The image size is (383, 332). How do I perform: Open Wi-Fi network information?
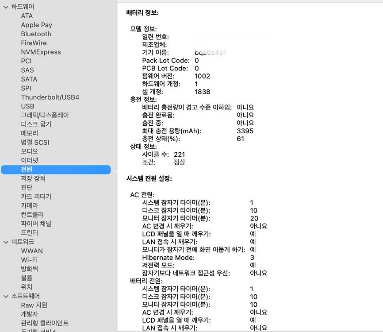coord(29,260)
